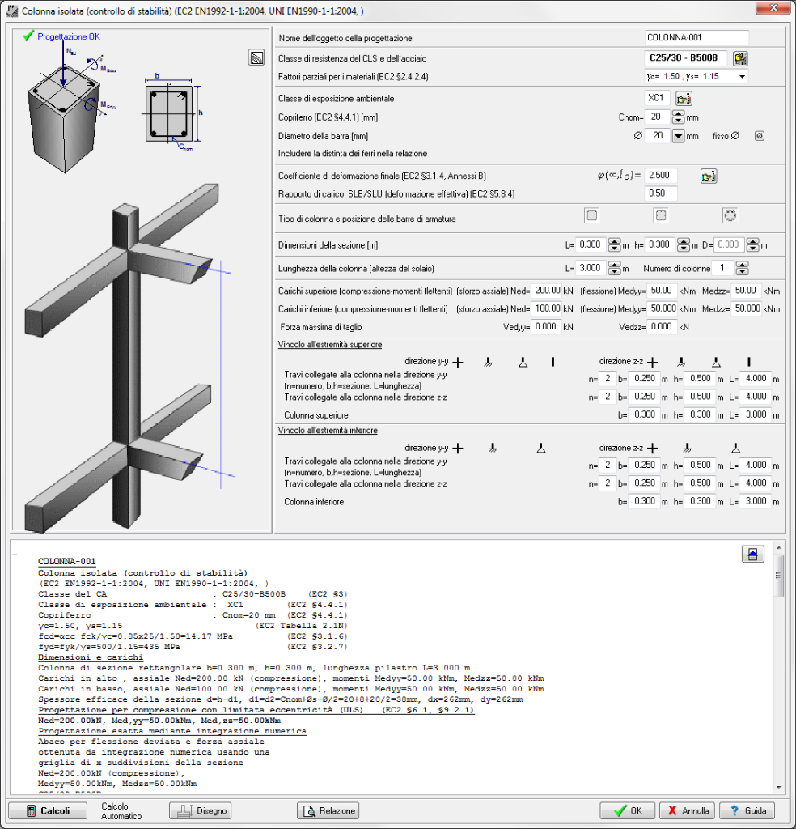Click 'Progettazione esatta mediante integrazione numerica' heading
The width and height of the screenshot is (796, 829).
point(172,731)
